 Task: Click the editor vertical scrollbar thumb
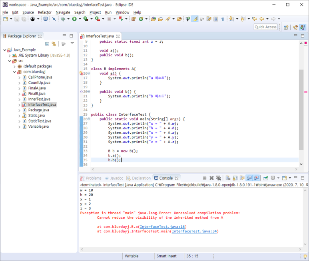click(301, 110)
